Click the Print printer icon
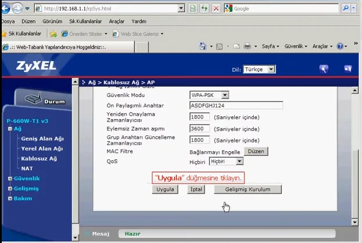Image resolution: width=362 pixels, height=243 pixels. [x=248, y=47]
